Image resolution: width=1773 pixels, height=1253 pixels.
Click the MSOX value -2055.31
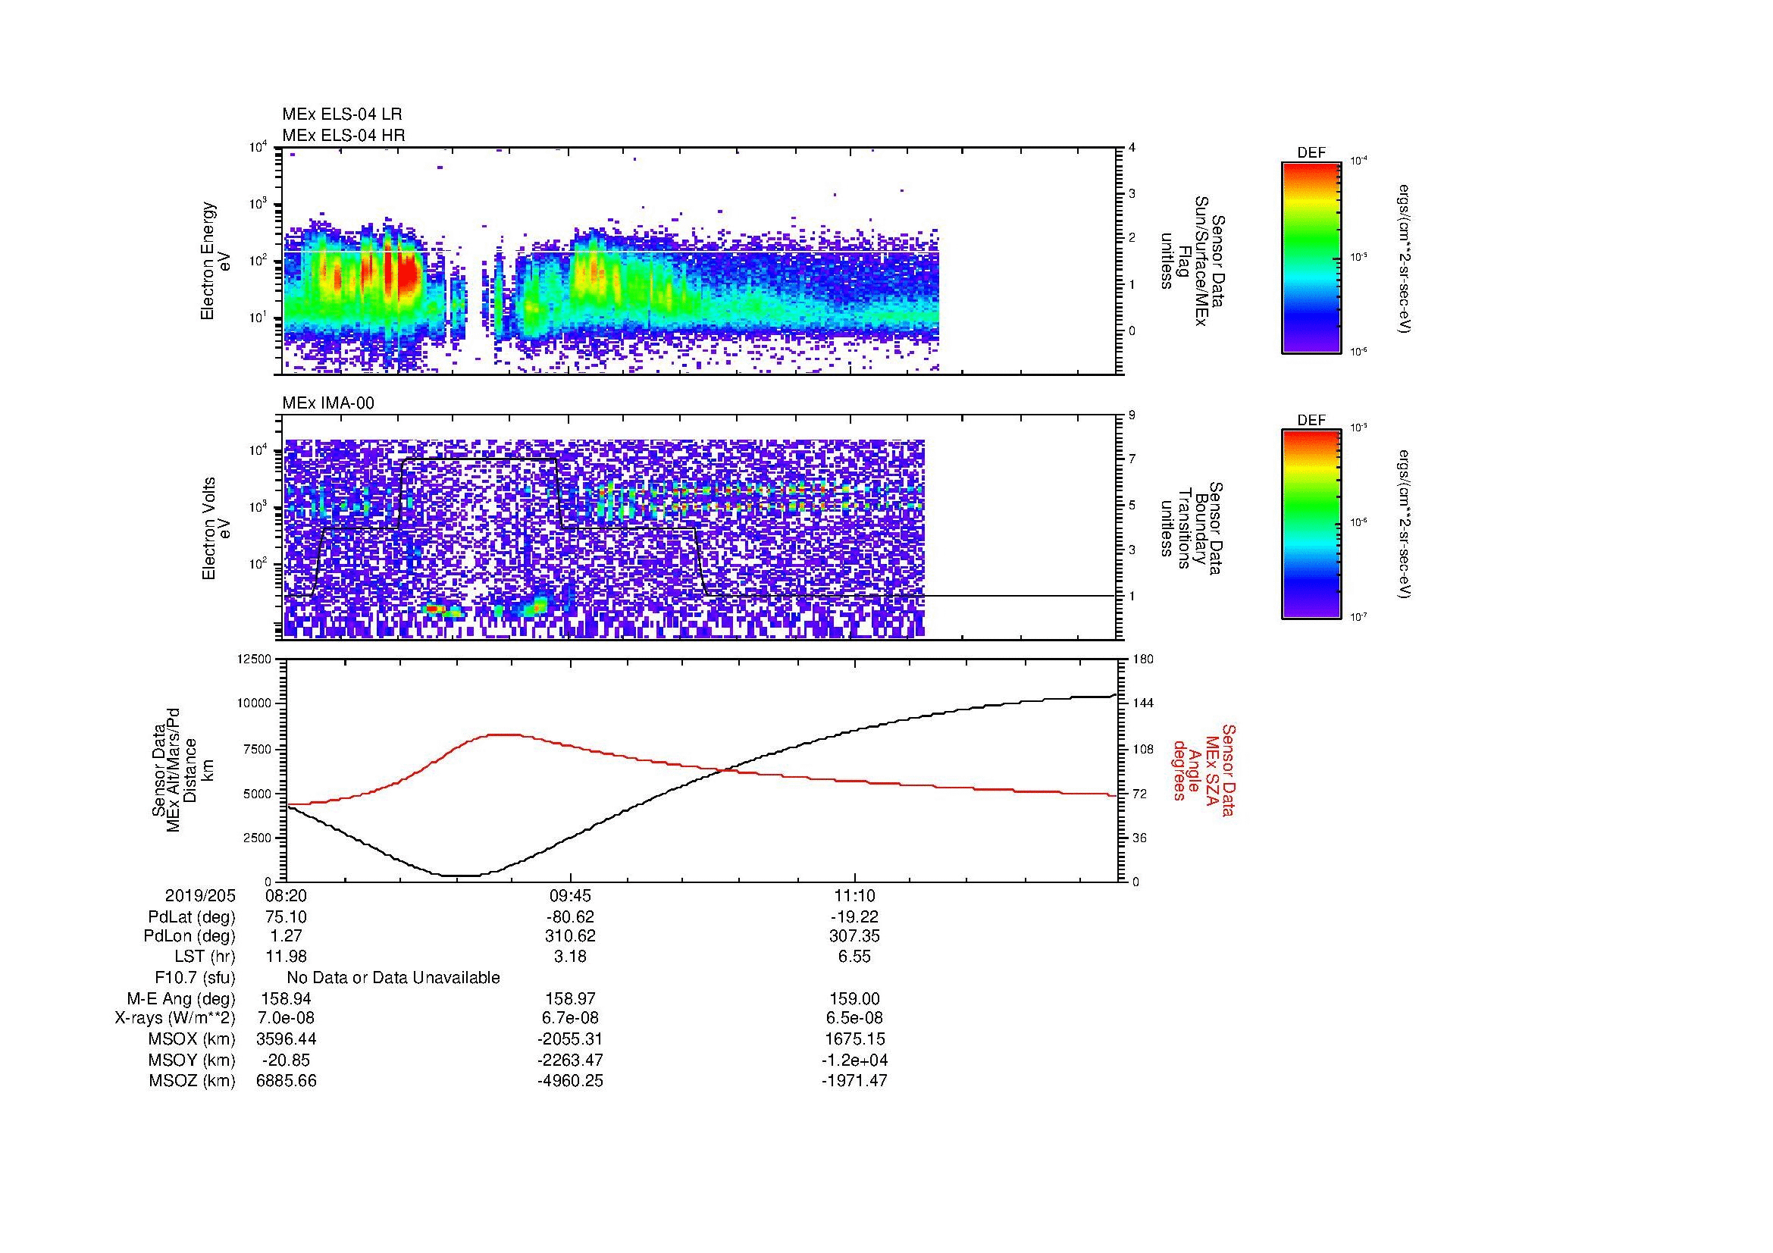point(570,1039)
